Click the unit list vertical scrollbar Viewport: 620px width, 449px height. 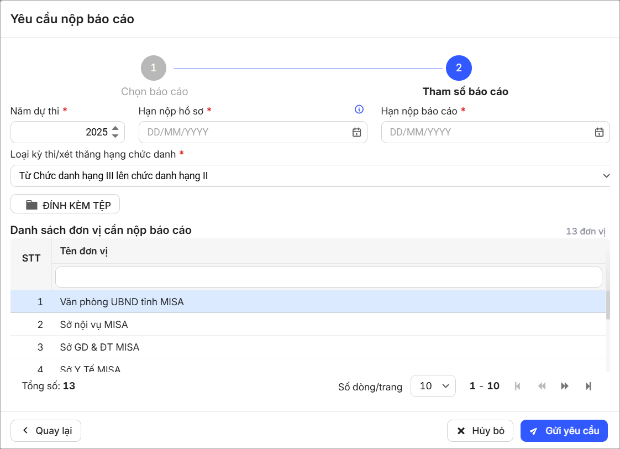pos(608,305)
